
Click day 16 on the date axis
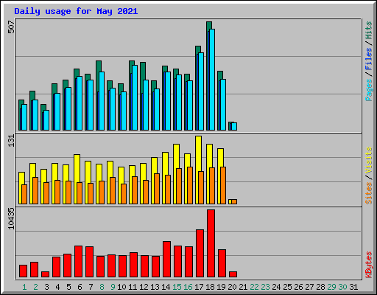point(188,287)
